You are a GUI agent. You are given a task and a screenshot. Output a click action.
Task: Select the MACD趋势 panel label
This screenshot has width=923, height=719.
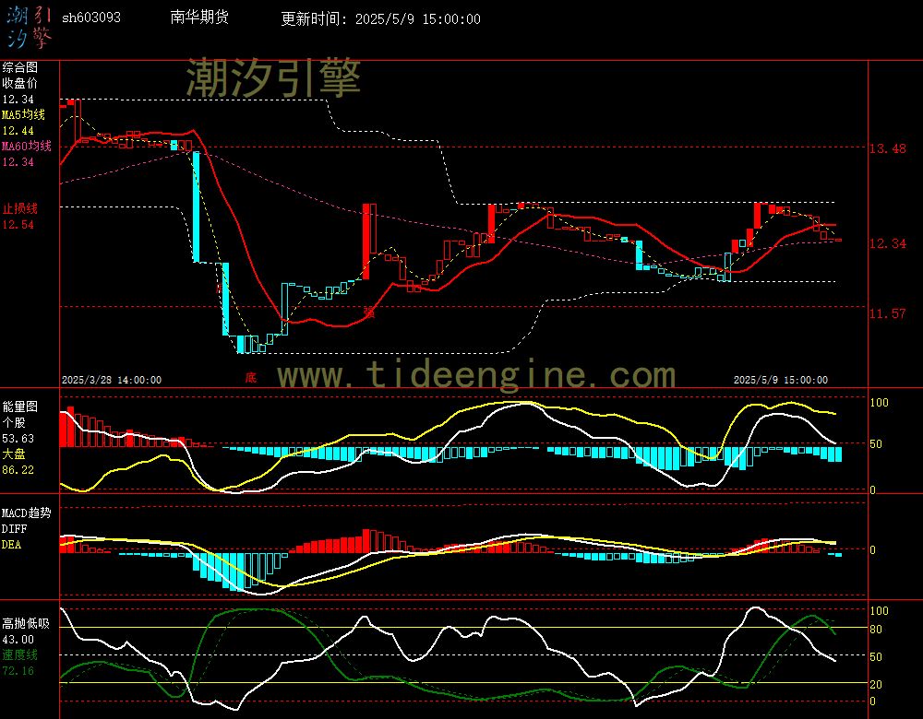[27, 513]
